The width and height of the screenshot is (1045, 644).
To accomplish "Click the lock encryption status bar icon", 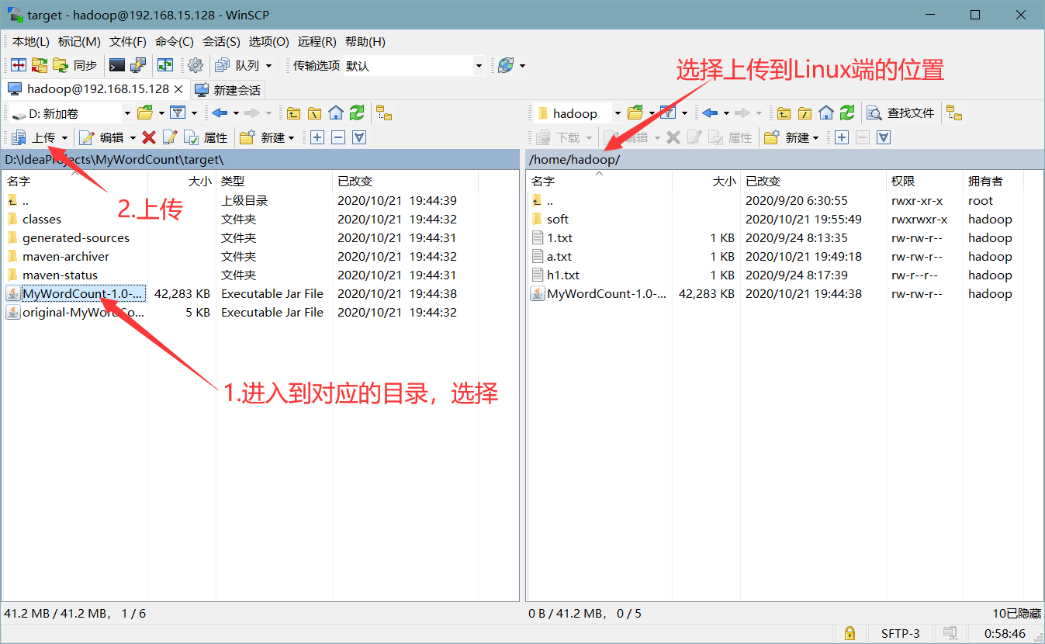I will (849, 633).
